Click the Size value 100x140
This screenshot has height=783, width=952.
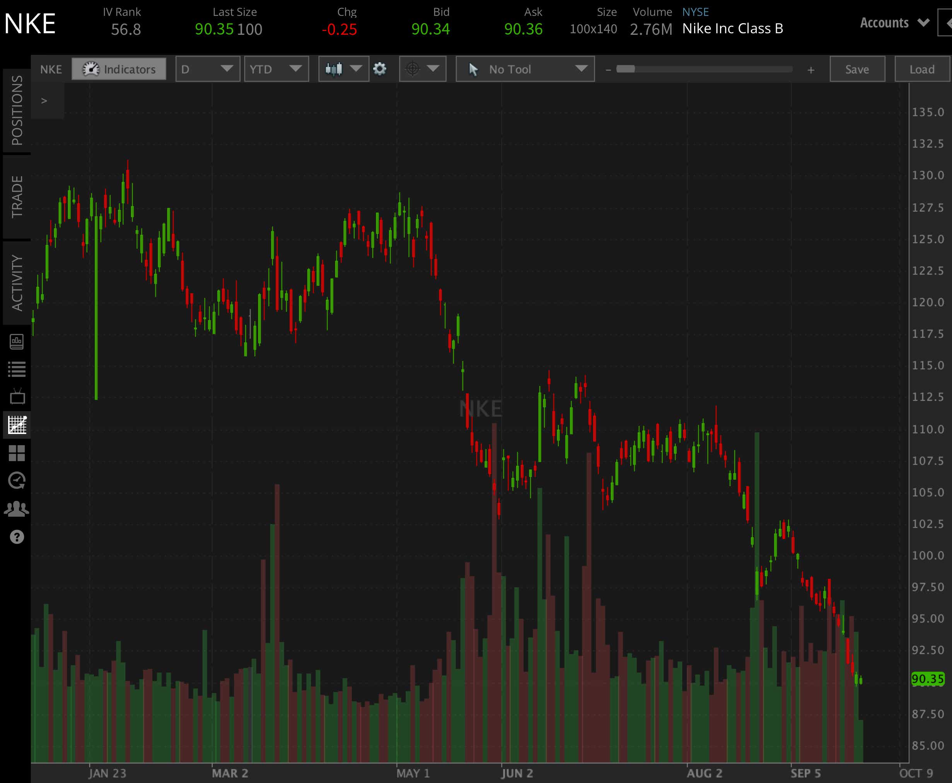[593, 29]
